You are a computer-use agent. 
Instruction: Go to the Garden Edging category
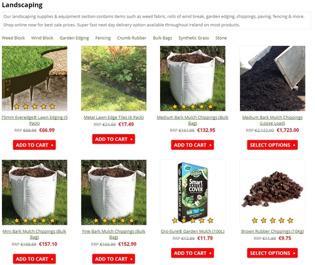[x=74, y=38]
